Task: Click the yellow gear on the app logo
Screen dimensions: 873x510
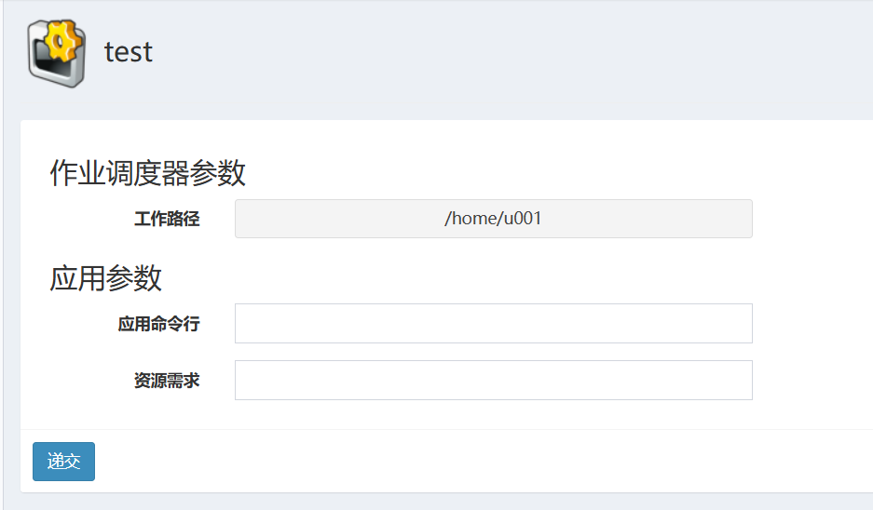Action: pos(63,41)
